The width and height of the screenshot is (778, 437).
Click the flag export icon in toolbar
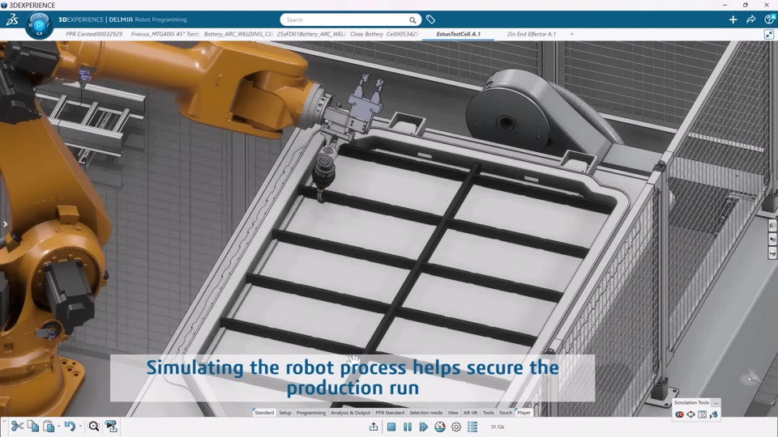coord(111,426)
